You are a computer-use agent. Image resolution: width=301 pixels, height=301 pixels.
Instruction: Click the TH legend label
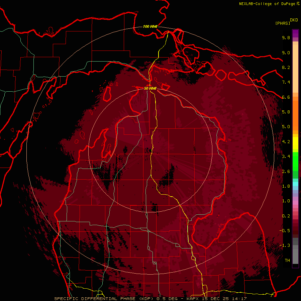point(287,261)
